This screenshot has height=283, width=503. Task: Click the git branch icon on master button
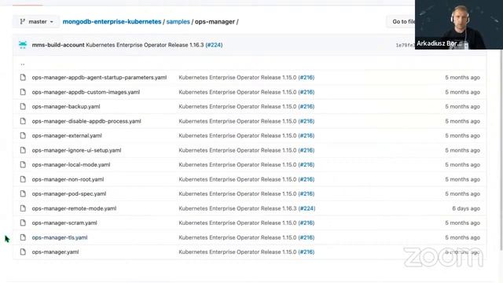(x=22, y=22)
